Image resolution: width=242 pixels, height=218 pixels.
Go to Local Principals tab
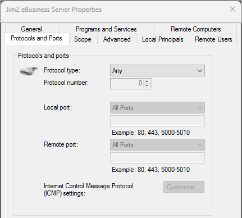pyautogui.click(x=162, y=39)
